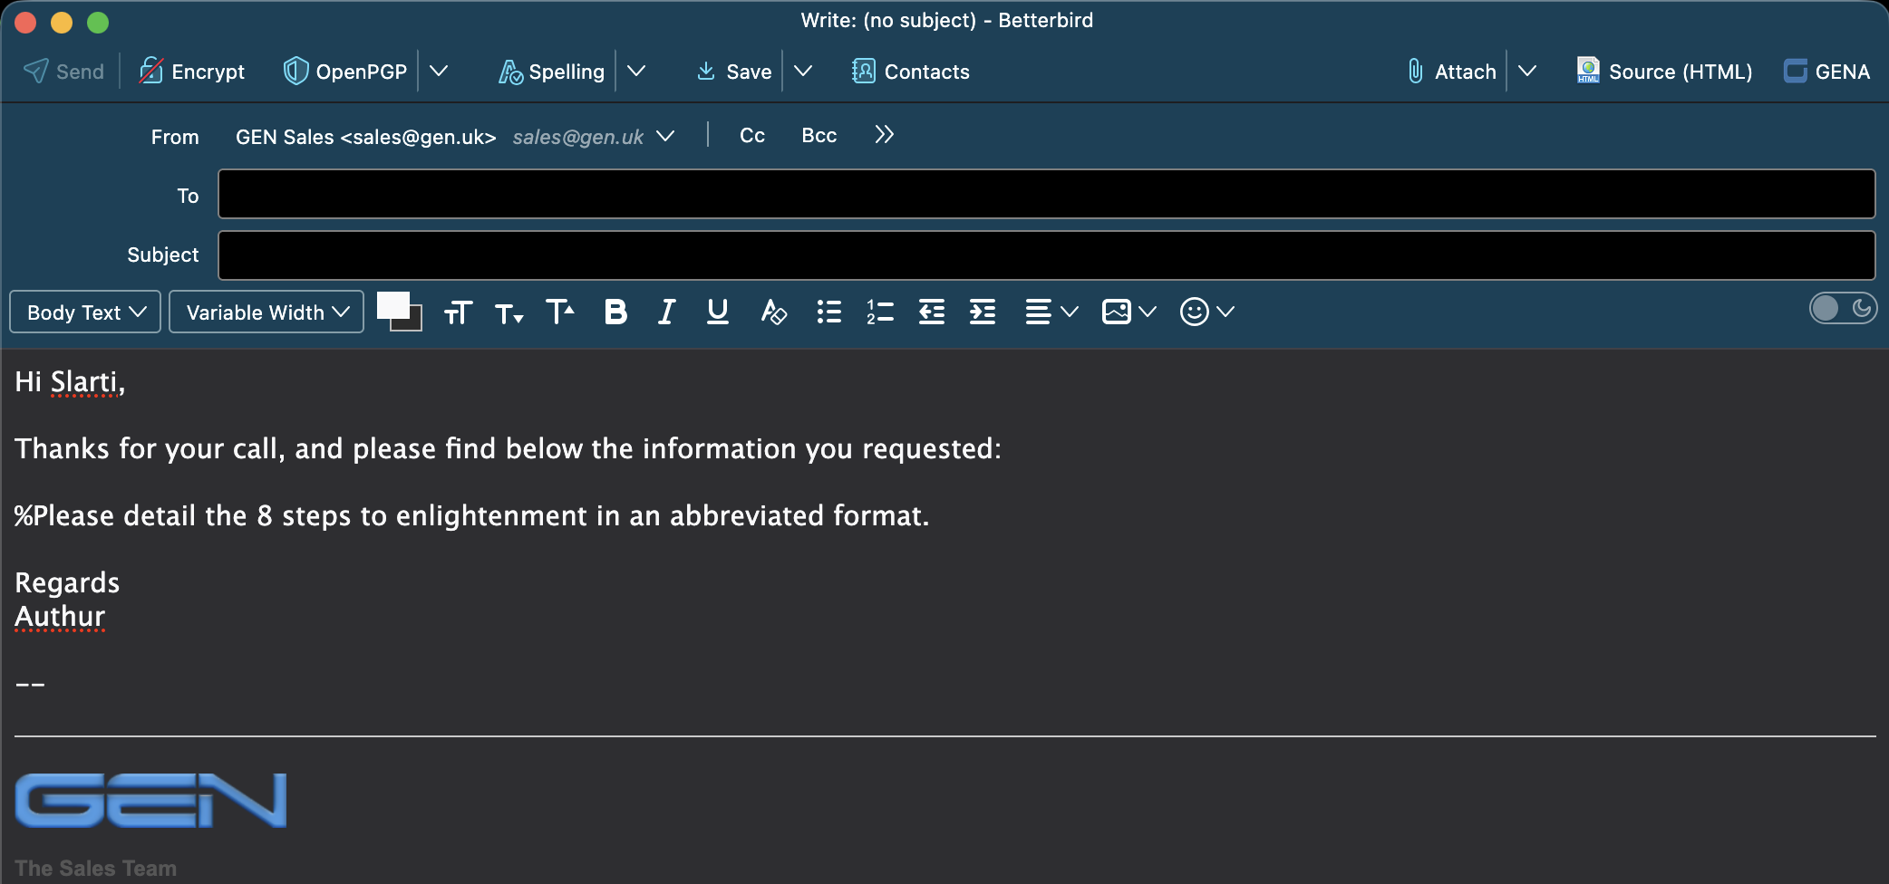
Task: Choose the background color swatch
Action: tap(413, 322)
